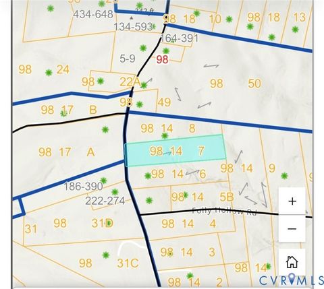
Task: Click the deed reference 134-593
Action: coord(133,27)
